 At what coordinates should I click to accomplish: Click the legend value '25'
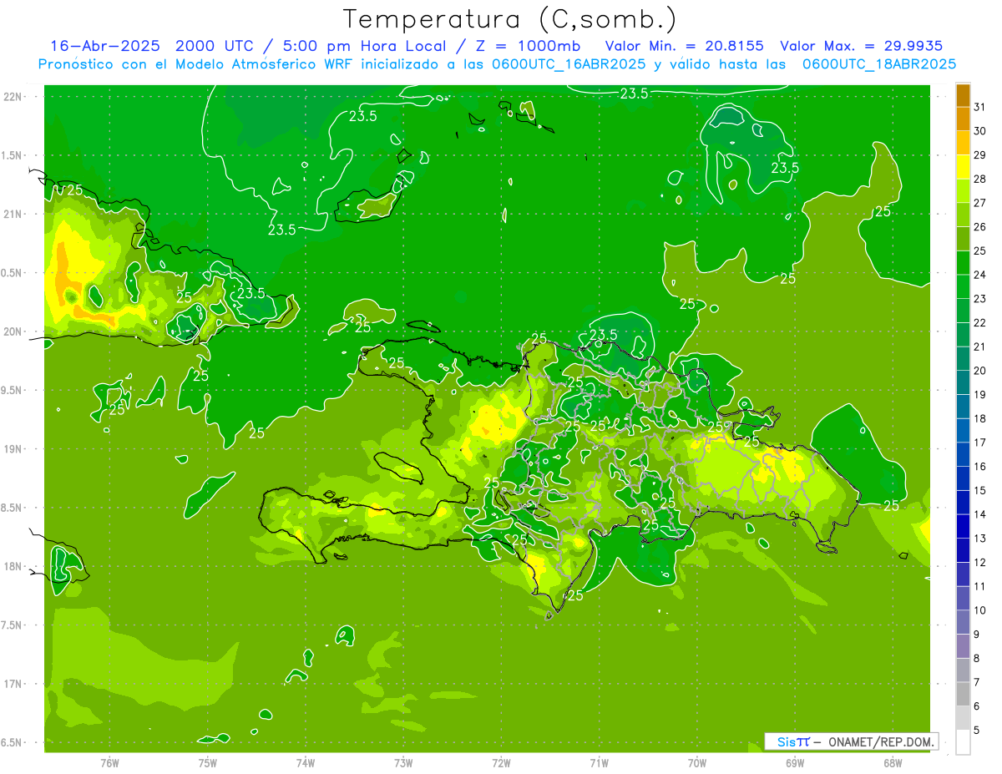click(980, 250)
